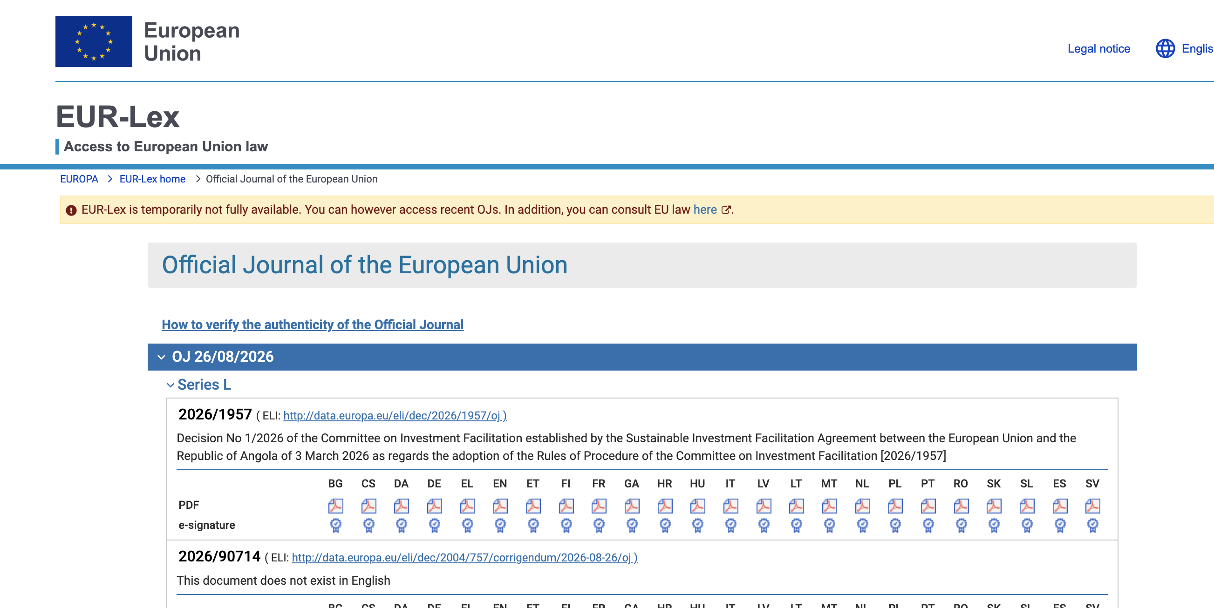Open the HU PDF for document 2026/1957
Screen dimensions: 1214x608
(x=697, y=506)
